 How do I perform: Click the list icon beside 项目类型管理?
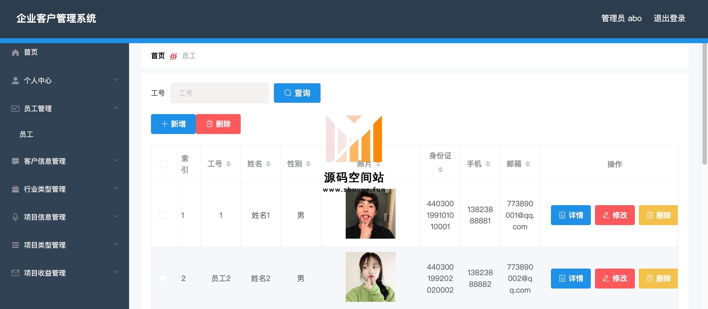(16, 245)
